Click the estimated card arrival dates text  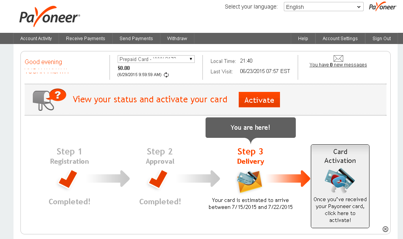tap(251, 203)
